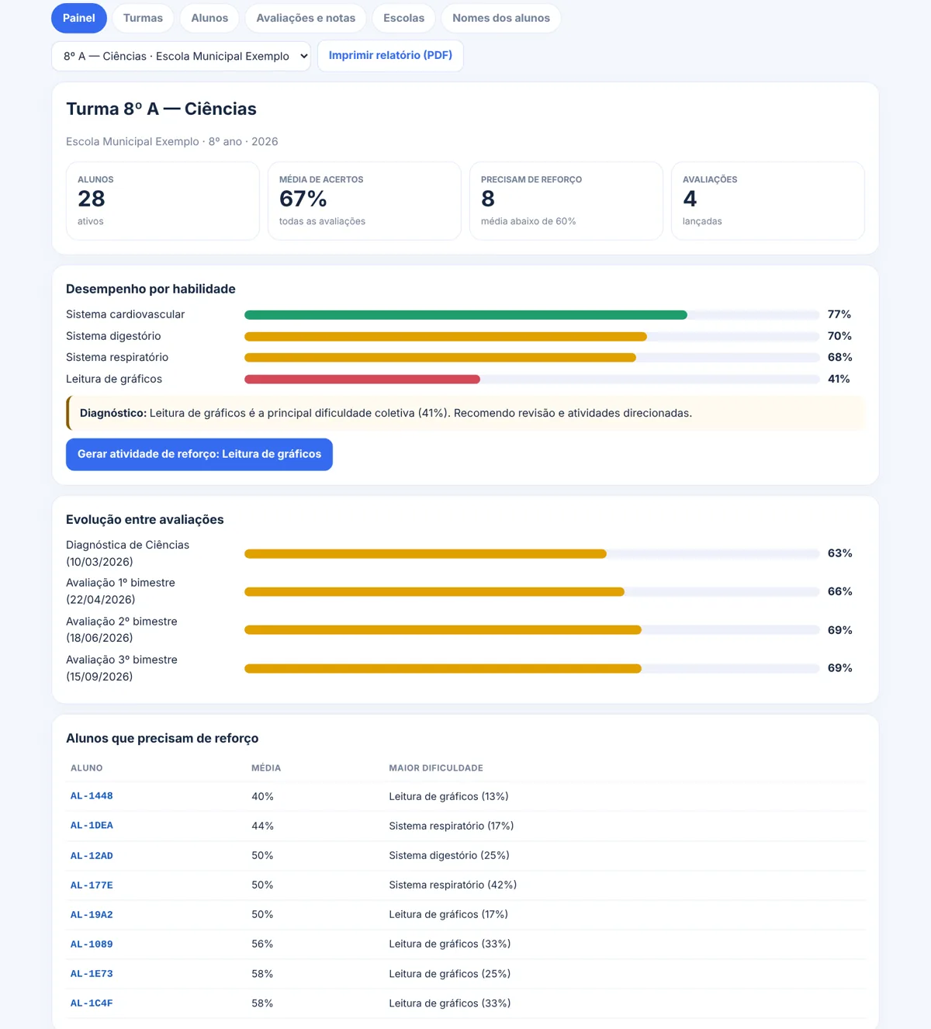Click the Diagnóstica de Ciências evolution bar
This screenshot has height=1029, width=931.
pyautogui.click(x=531, y=554)
